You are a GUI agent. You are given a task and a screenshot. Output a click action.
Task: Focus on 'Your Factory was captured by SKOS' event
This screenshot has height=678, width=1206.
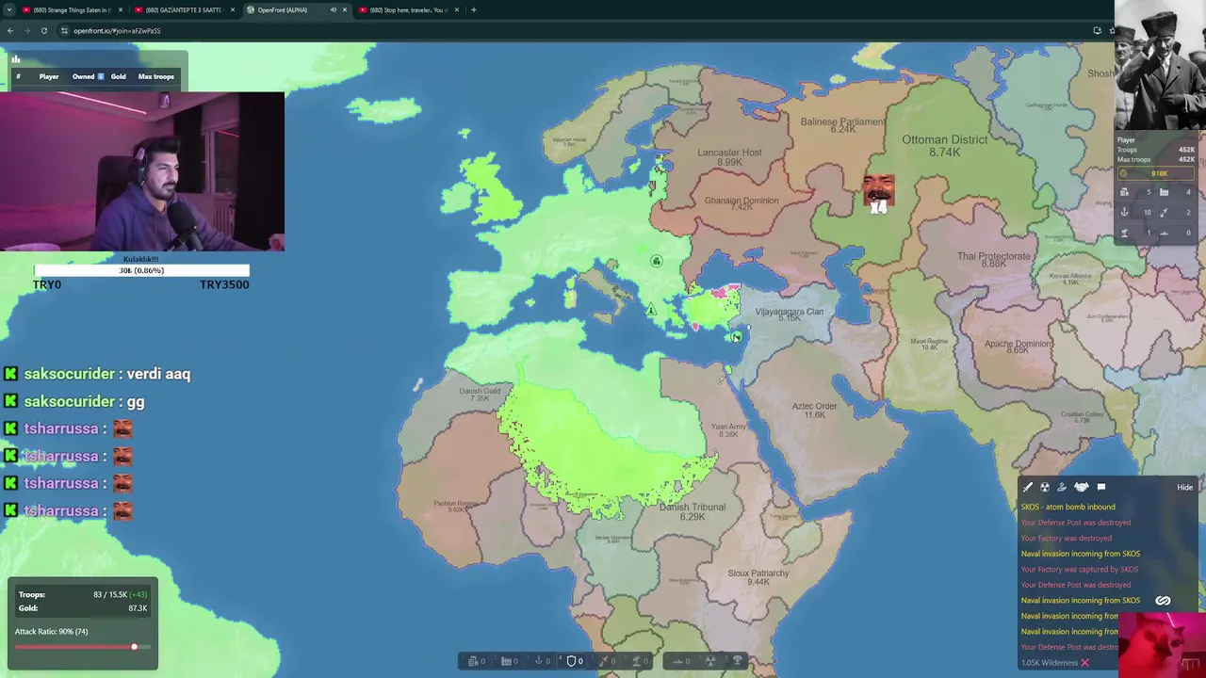click(1079, 569)
